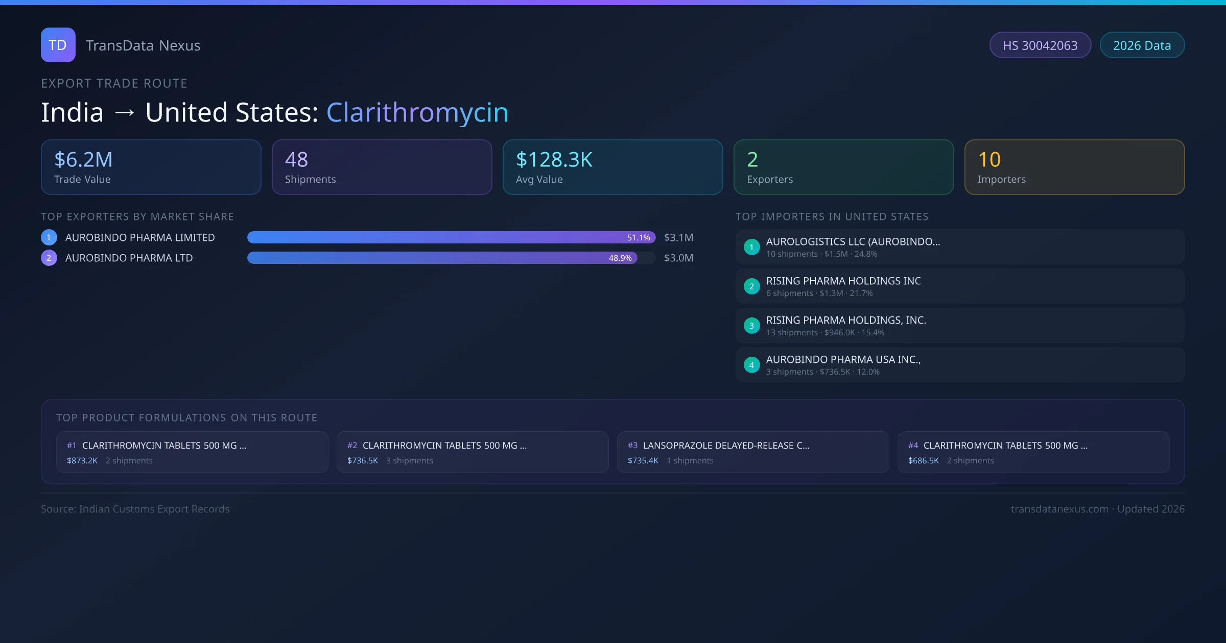Select the $6.2M Trade Value stat card
1226x643 pixels.
[x=151, y=167]
